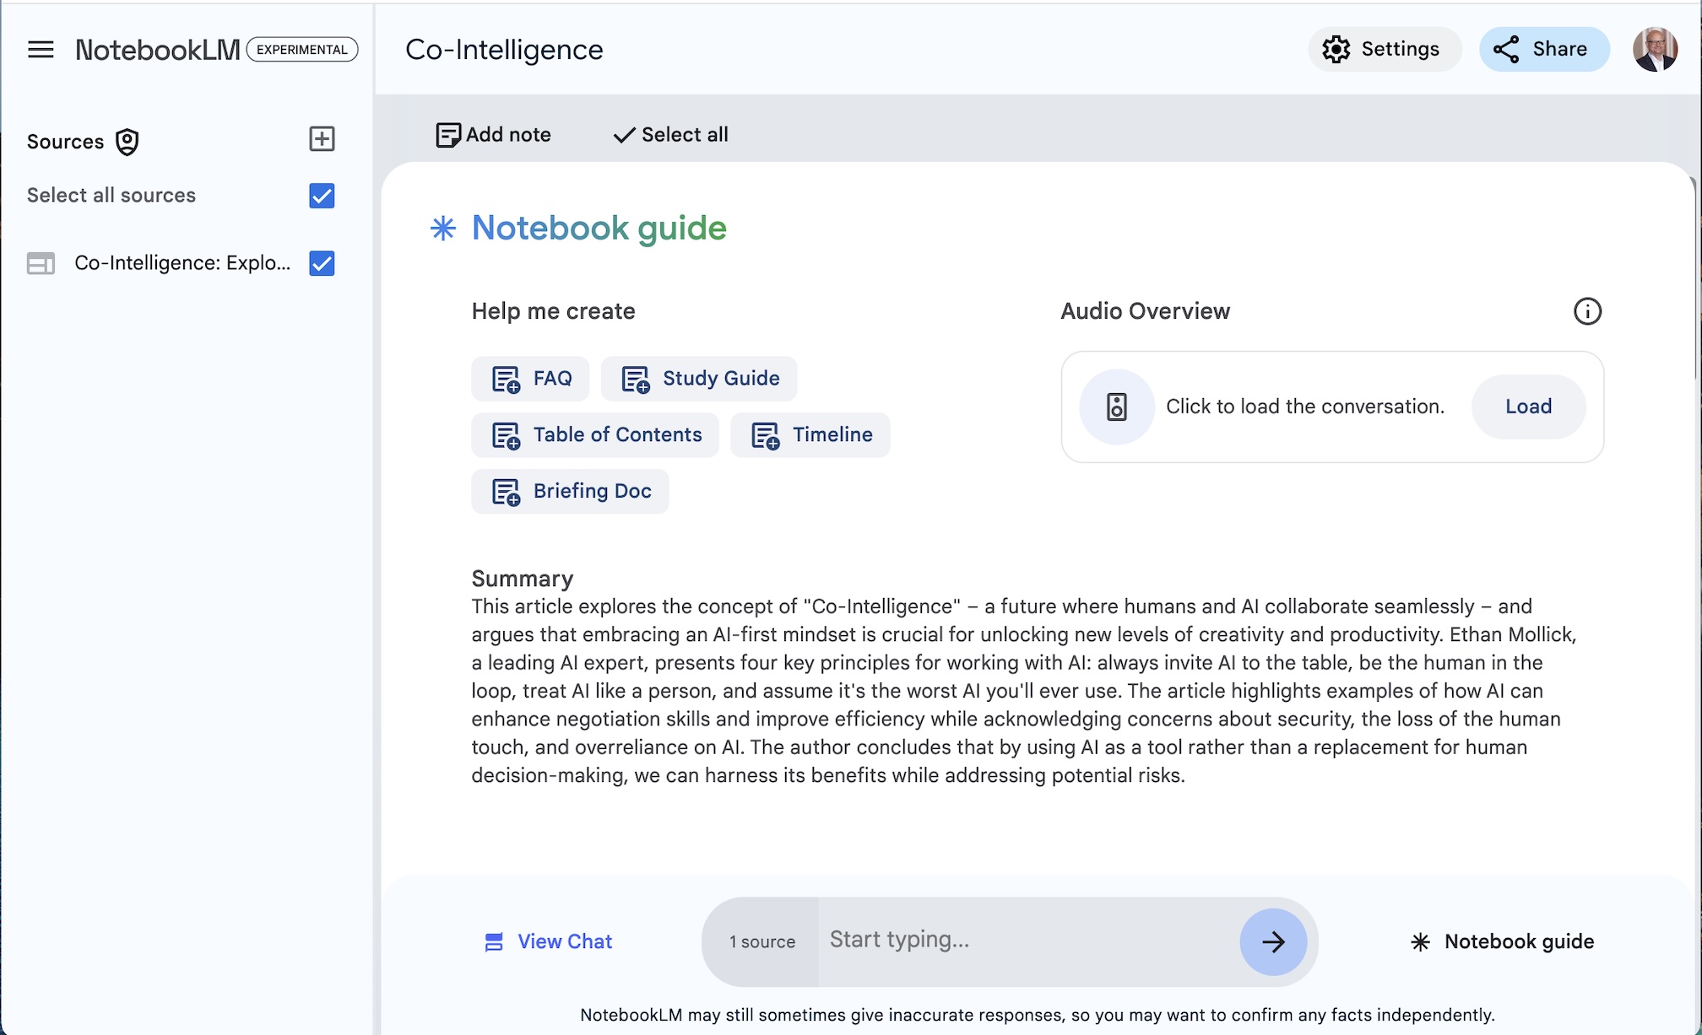Toggle the Select all sources checkbox
This screenshot has width=1702, height=1035.
click(322, 196)
